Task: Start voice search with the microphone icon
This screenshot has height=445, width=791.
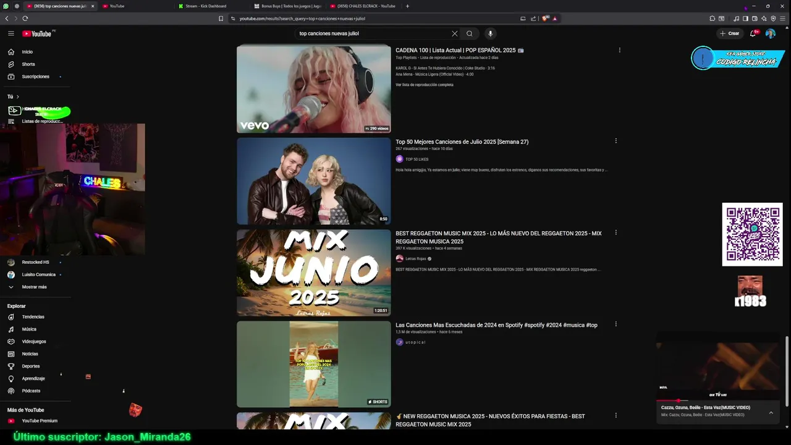Action: [490, 33]
